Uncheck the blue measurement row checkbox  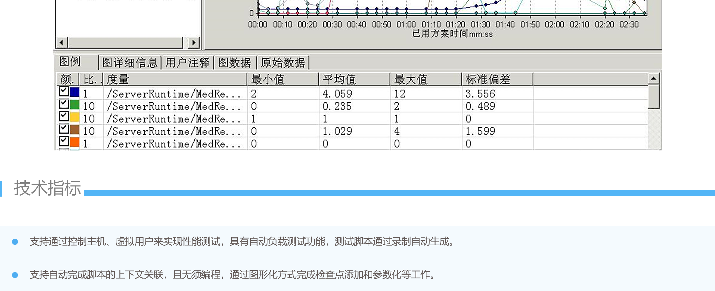64,92
